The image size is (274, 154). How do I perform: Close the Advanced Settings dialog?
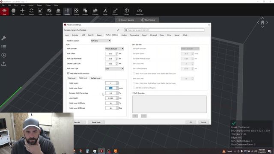209,25
